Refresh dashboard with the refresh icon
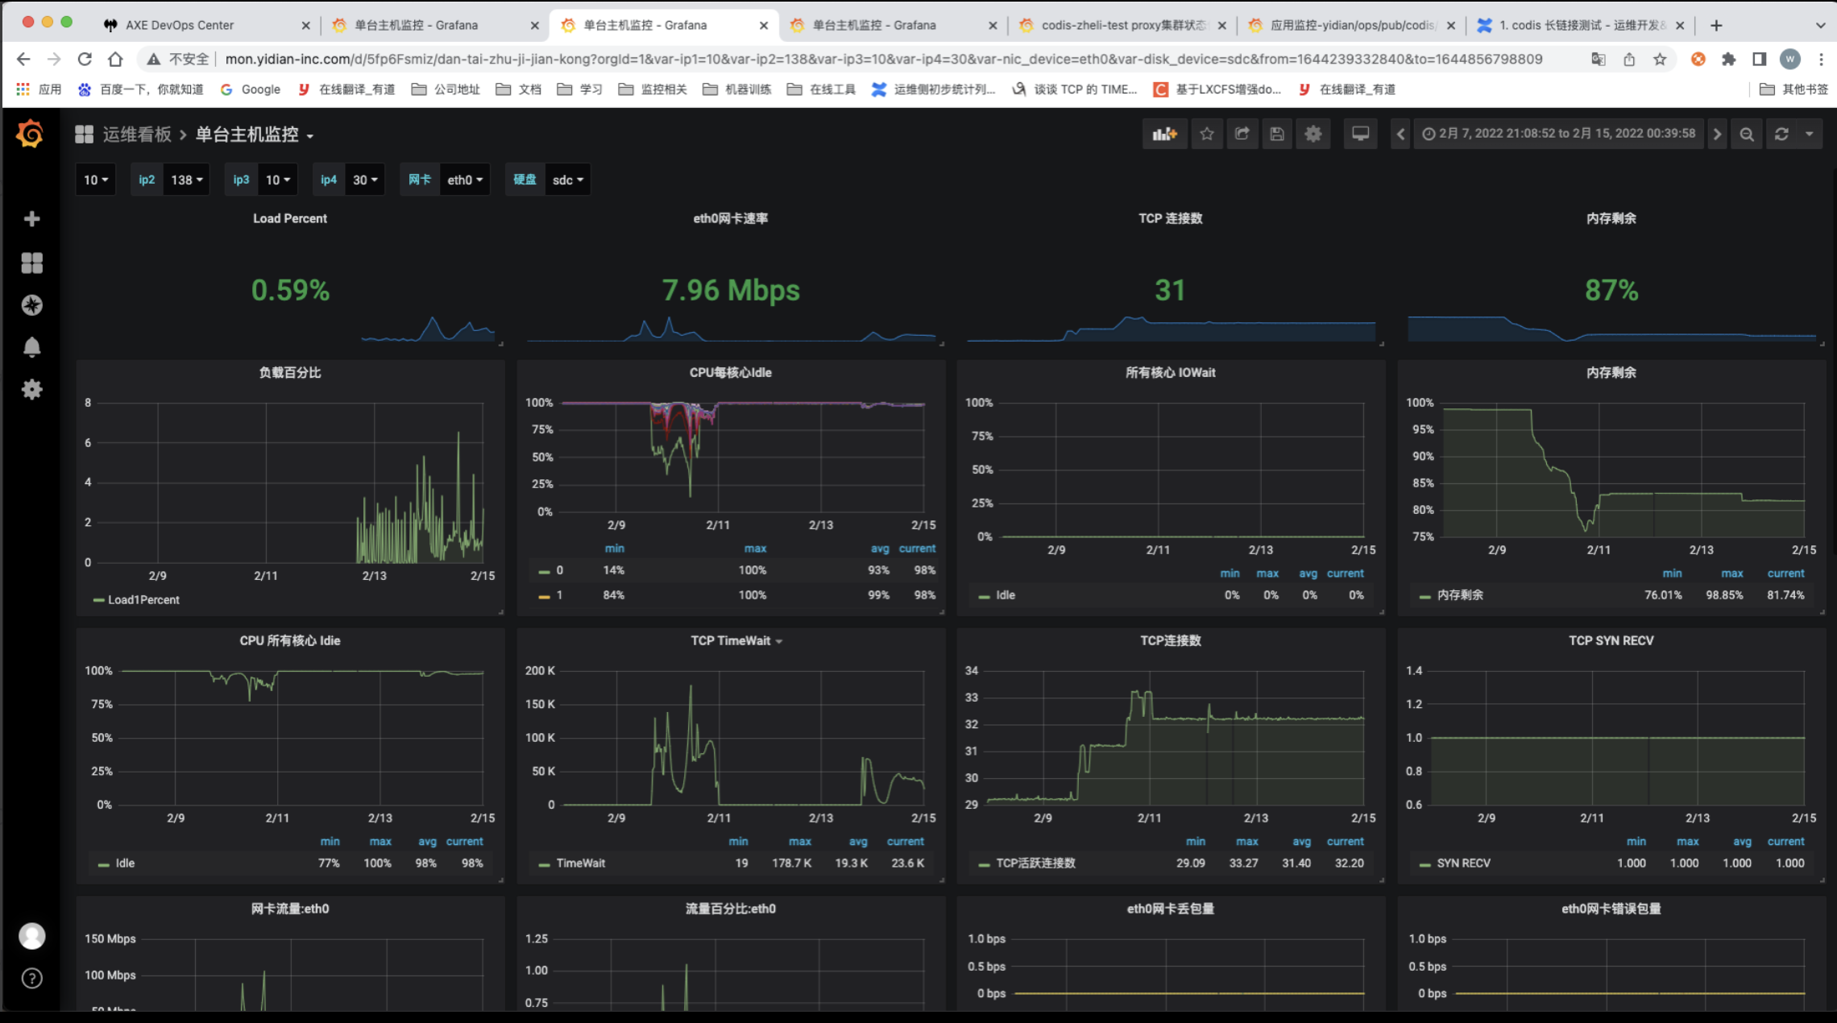Viewport: 1837px width, 1023px height. tap(1781, 134)
